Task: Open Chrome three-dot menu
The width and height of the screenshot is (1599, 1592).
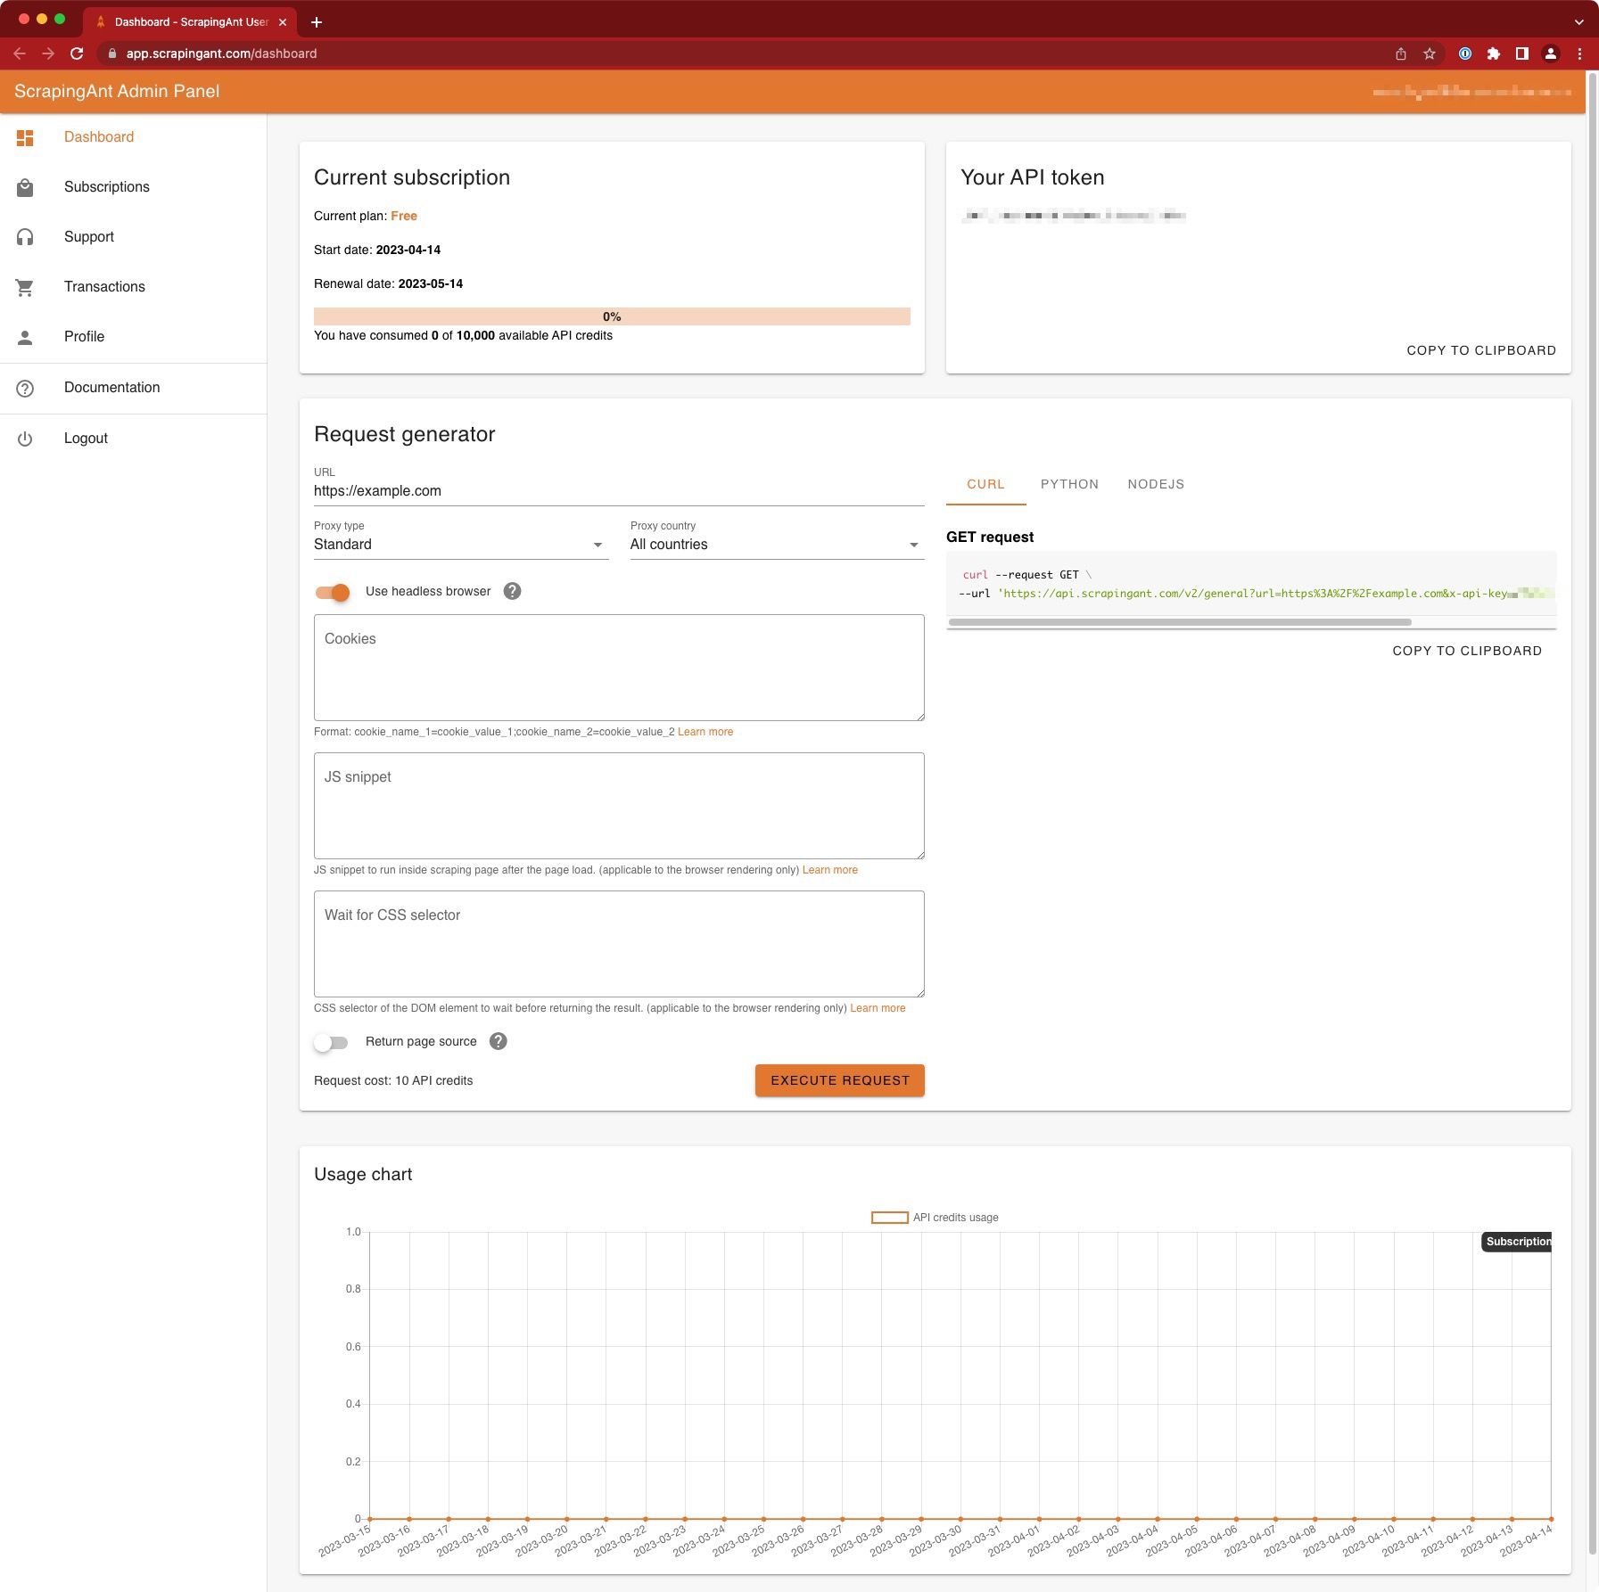Action: [1579, 53]
